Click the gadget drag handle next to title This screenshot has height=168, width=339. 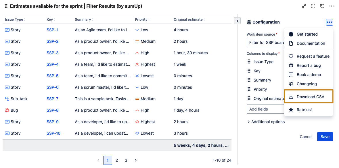click(x=6, y=6)
